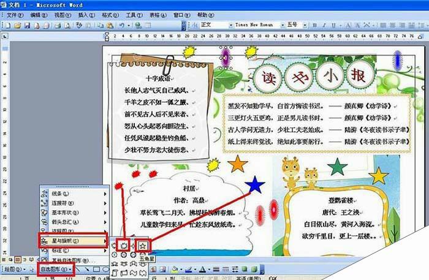Open Fill Color dropdown arrow
Image resolution: width=429 pixels, height=280 pixels.
point(181,270)
